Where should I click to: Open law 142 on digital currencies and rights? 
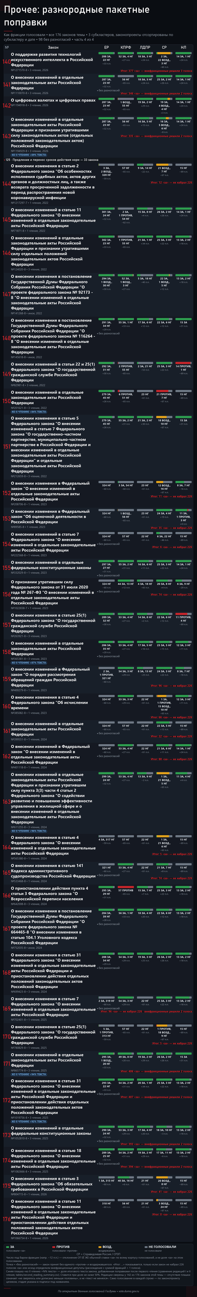pyautogui.click(x=53, y=100)
